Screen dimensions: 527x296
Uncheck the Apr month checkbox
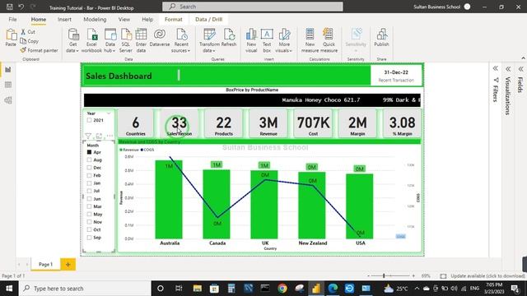tap(89, 152)
